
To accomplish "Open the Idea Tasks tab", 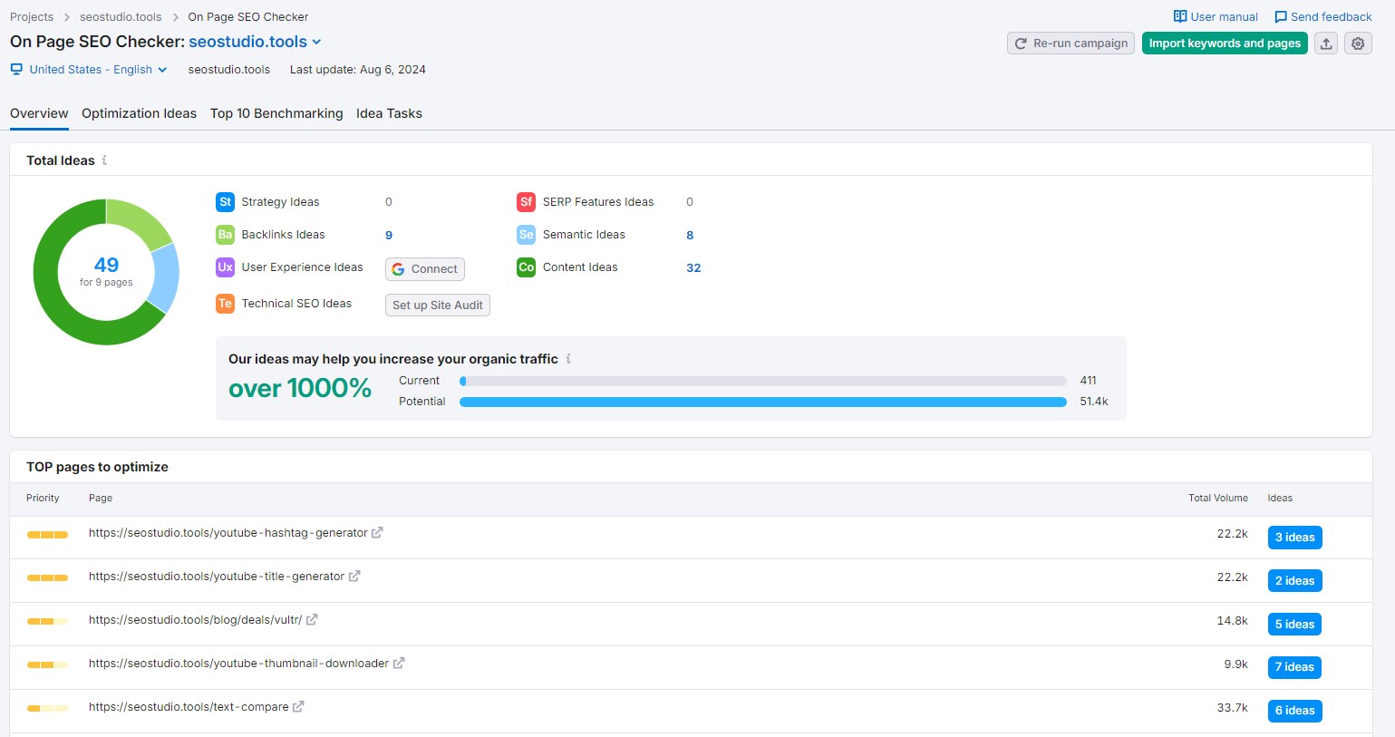I will point(389,113).
